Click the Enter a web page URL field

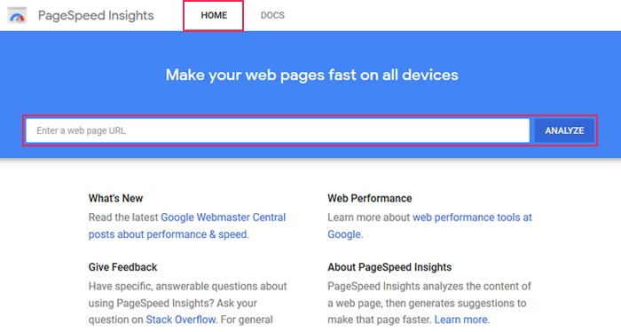278,130
